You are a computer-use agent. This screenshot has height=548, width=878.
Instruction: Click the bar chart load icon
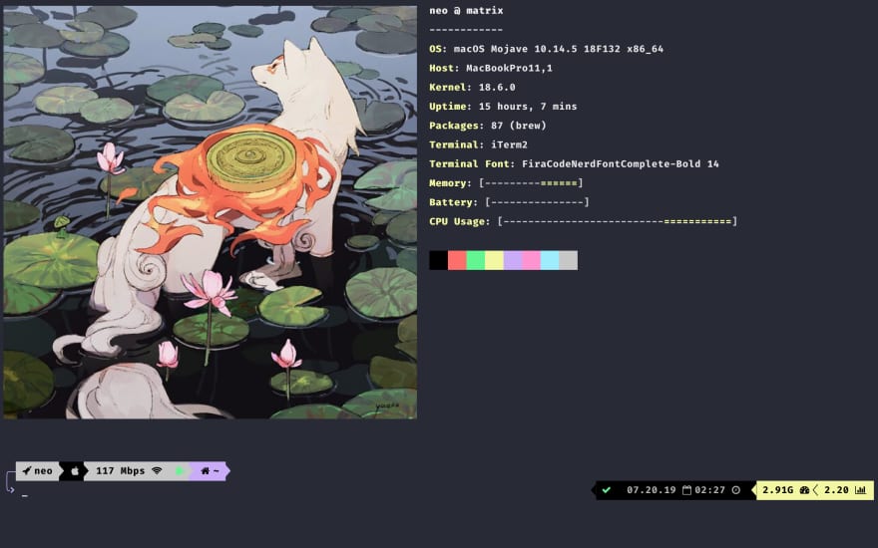point(861,490)
